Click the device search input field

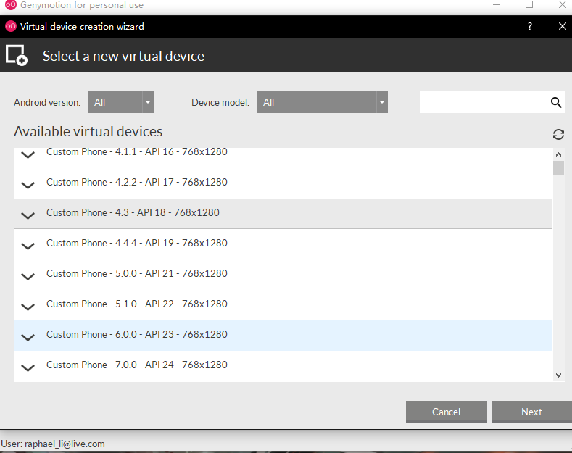click(x=484, y=102)
